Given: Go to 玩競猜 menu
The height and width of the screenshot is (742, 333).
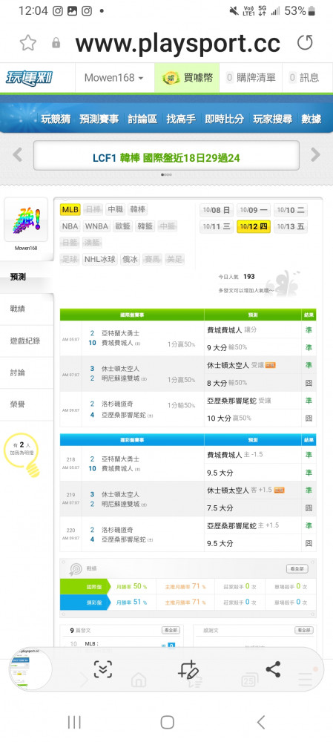Looking at the screenshot, I should tap(56, 119).
